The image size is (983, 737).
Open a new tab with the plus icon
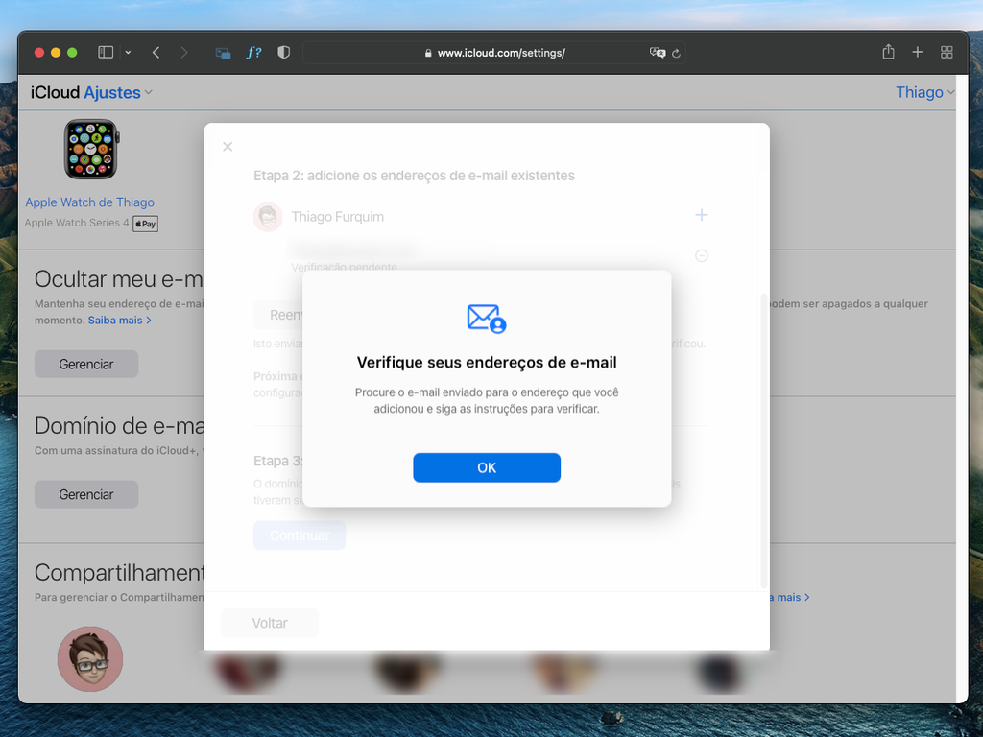click(917, 52)
